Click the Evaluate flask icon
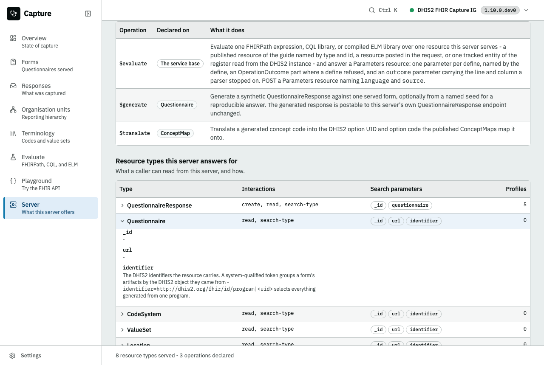544x365 pixels. (x=13, y=157)
